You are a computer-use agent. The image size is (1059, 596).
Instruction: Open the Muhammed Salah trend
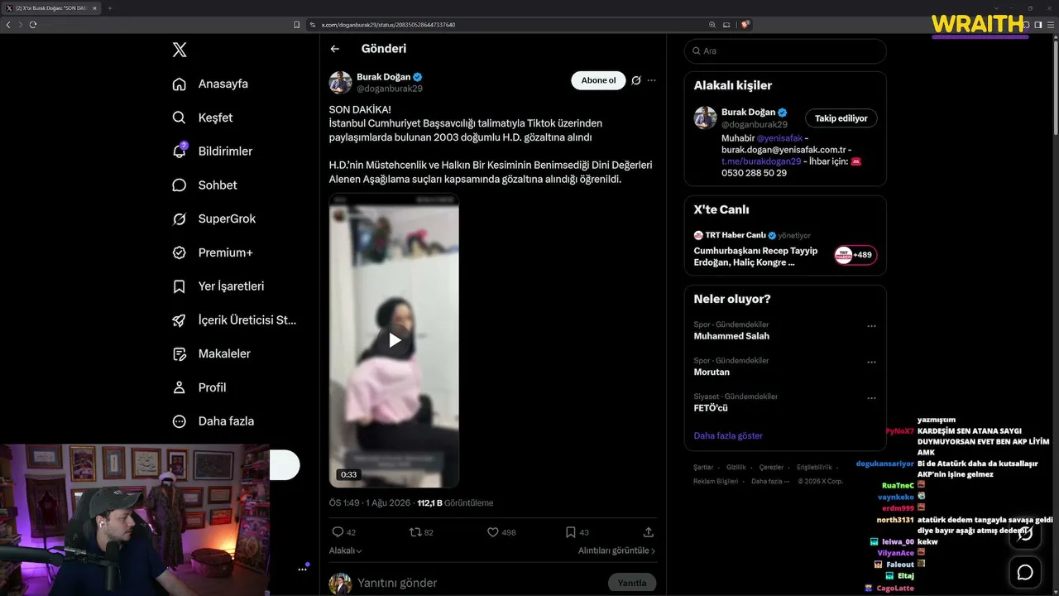pyautogui.click(x=731, y=336)
